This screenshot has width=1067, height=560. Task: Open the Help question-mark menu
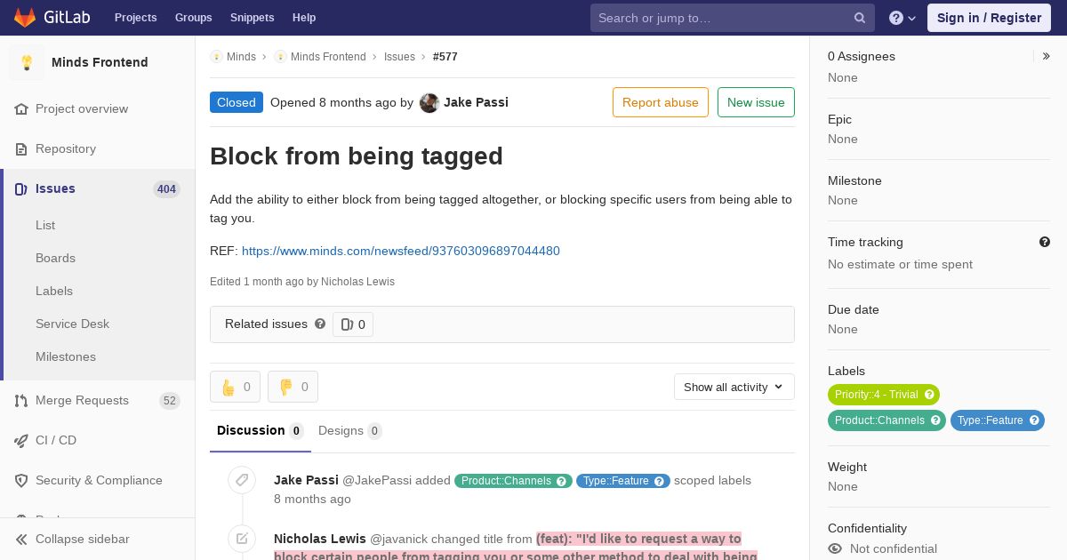pyautogui.click(x=903, y=18)
